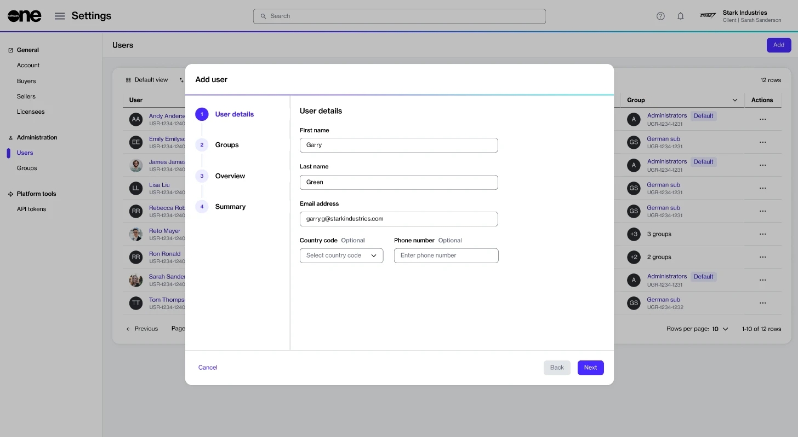Open API tokens in sidebar
798x437 pixels.
point(31,209)
